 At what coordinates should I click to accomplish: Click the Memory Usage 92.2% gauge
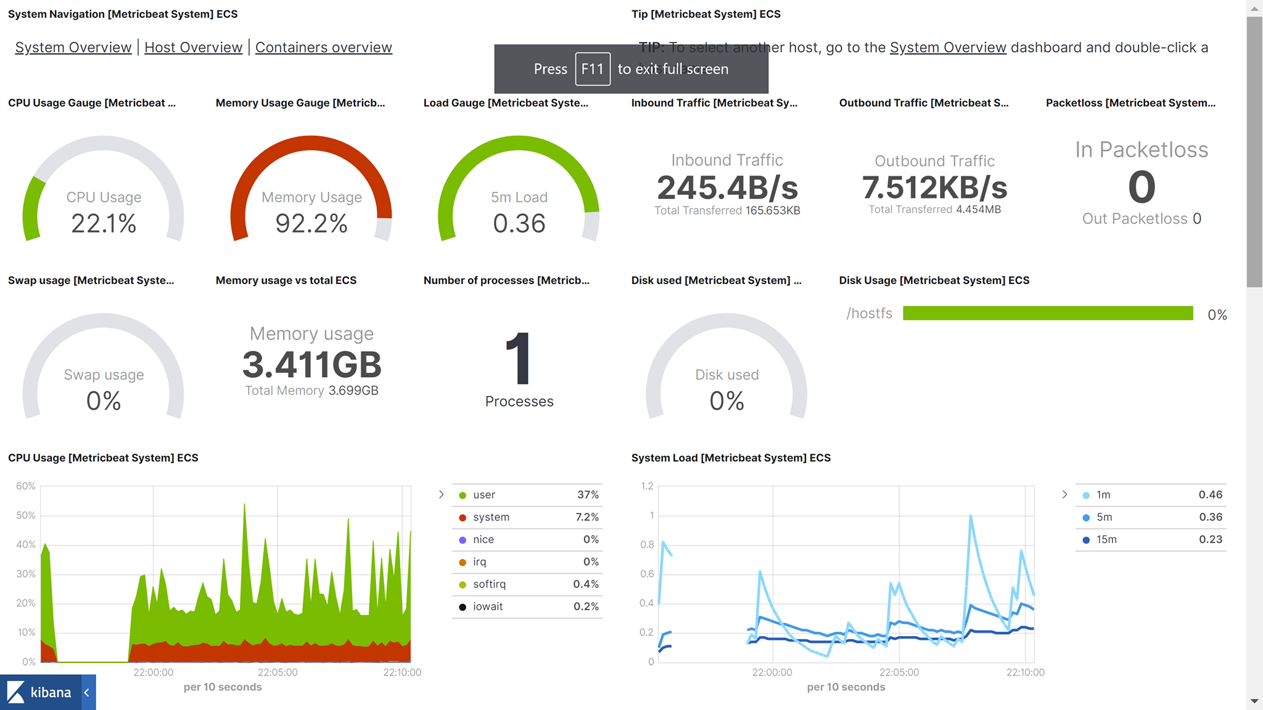311,189
